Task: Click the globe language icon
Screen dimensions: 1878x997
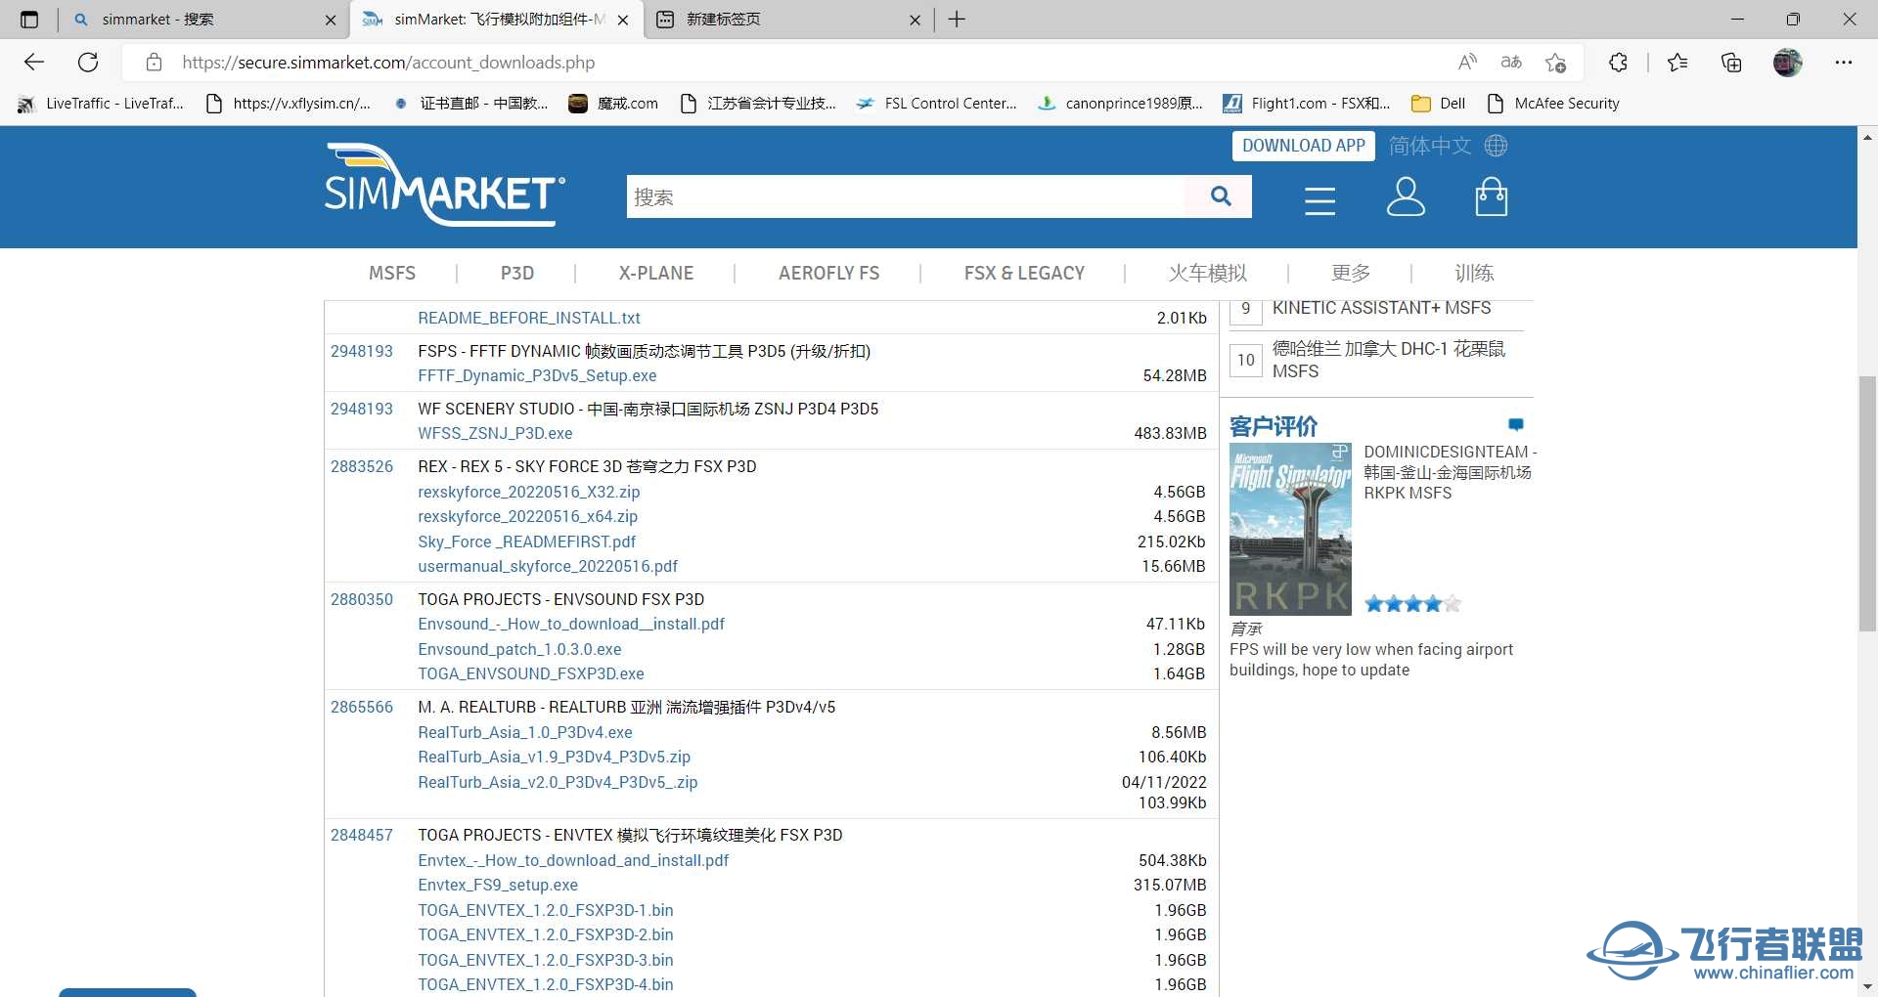Action: [1496, 146]
